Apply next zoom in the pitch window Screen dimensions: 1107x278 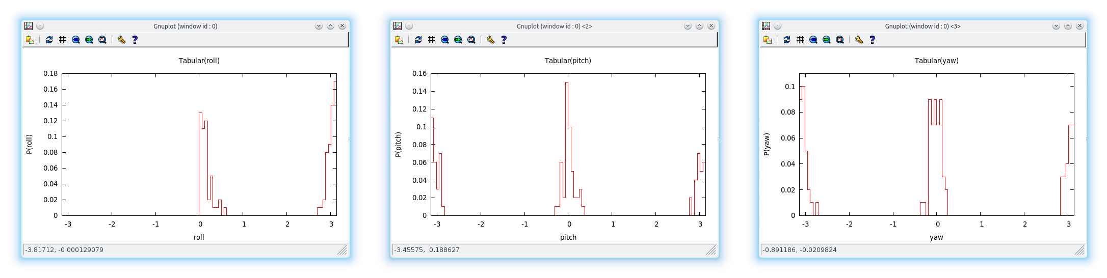(x=458, y=40)
